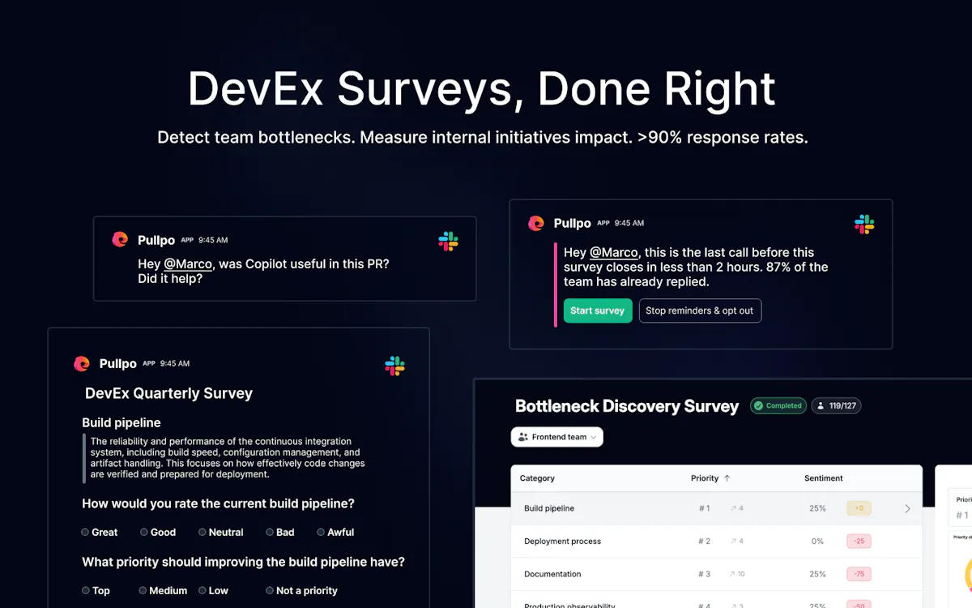Click the Pullpo name in the Copilot message
972x608 pixels.
point(156,240)
